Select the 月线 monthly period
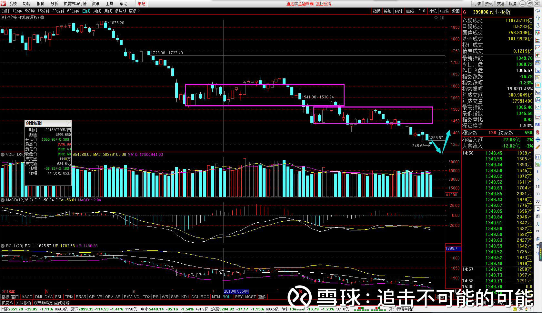 pos(108,11)
